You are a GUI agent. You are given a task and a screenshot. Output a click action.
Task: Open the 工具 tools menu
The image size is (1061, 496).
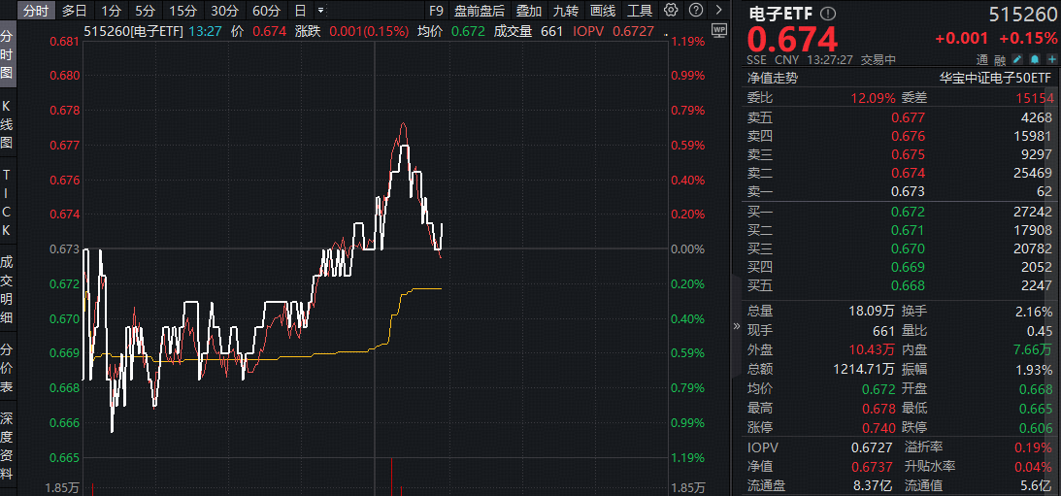[x=640, y=11]
